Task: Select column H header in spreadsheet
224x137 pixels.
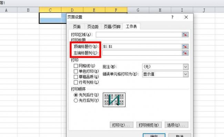Action: pyautogui.click(x=160, y=10)
